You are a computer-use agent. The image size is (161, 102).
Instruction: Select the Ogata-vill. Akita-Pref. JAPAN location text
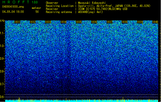click(x=114, y=6)
